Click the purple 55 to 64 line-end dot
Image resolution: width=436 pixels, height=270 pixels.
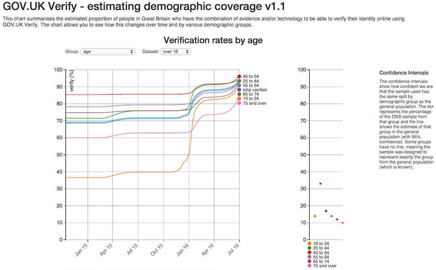pyautogui.click(x=239, y=85)
